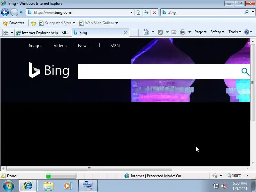Click the Bing page search magnifier button

pyautogui.click(x=245, y=72)
